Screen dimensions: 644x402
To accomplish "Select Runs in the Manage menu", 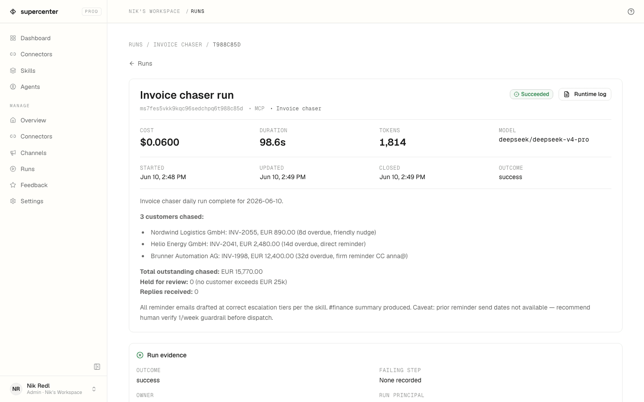I will [x=54, y=169].
